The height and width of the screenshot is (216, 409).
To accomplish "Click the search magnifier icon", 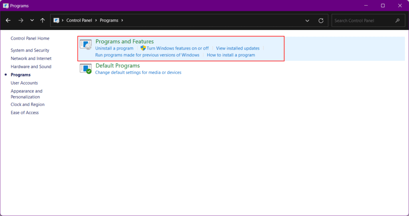I will pos(397,20).
